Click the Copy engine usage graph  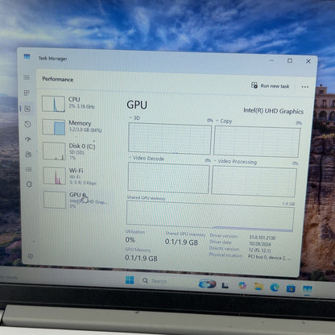257,142
